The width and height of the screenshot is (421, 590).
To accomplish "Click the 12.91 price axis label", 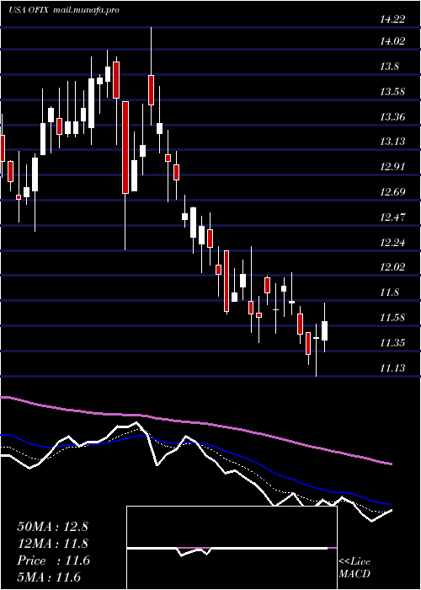I will click(392, 167).
